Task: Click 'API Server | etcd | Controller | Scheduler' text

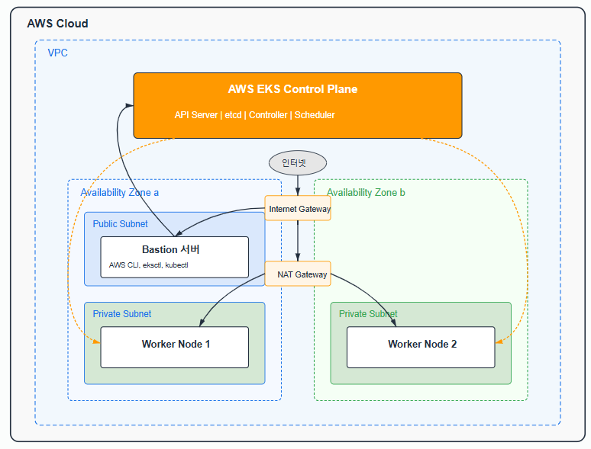Action: click(254, 115)
